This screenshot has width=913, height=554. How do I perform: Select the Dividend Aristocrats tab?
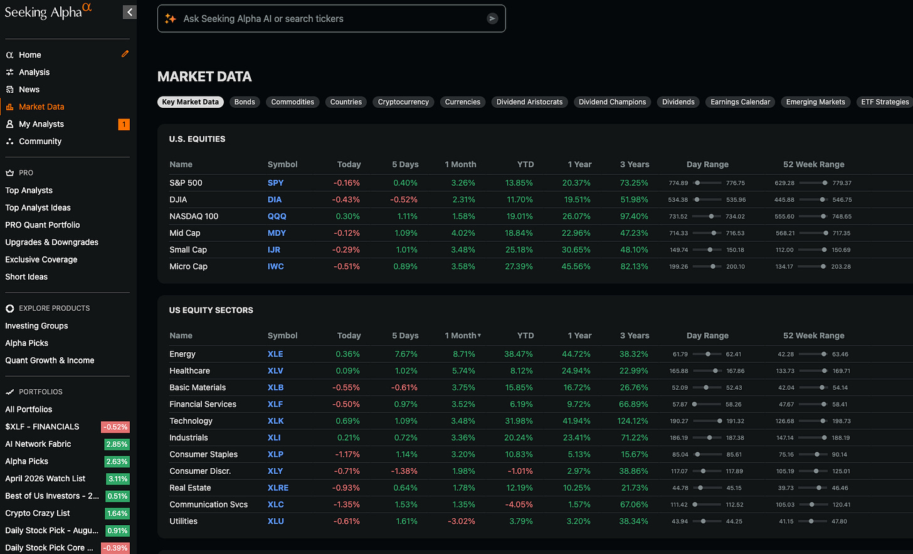point(530,102)
